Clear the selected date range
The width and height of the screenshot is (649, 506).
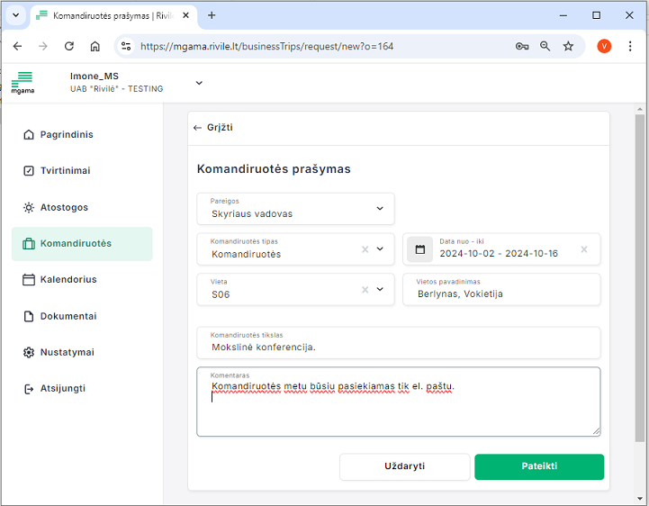(584, 249)
